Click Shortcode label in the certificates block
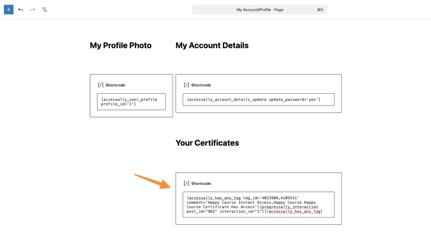431x236 pixels. coord(201,184)
